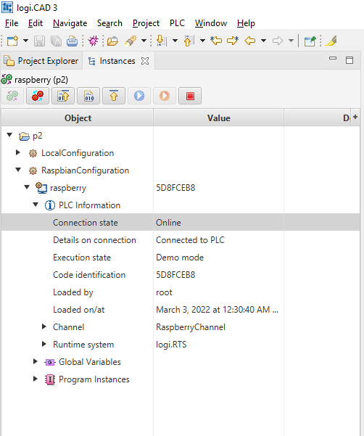Image resolution: width=364 pixels, height=436 pixels.
Task: Open the Next Annotation dropdown arrow
Action: coord(175,41)
